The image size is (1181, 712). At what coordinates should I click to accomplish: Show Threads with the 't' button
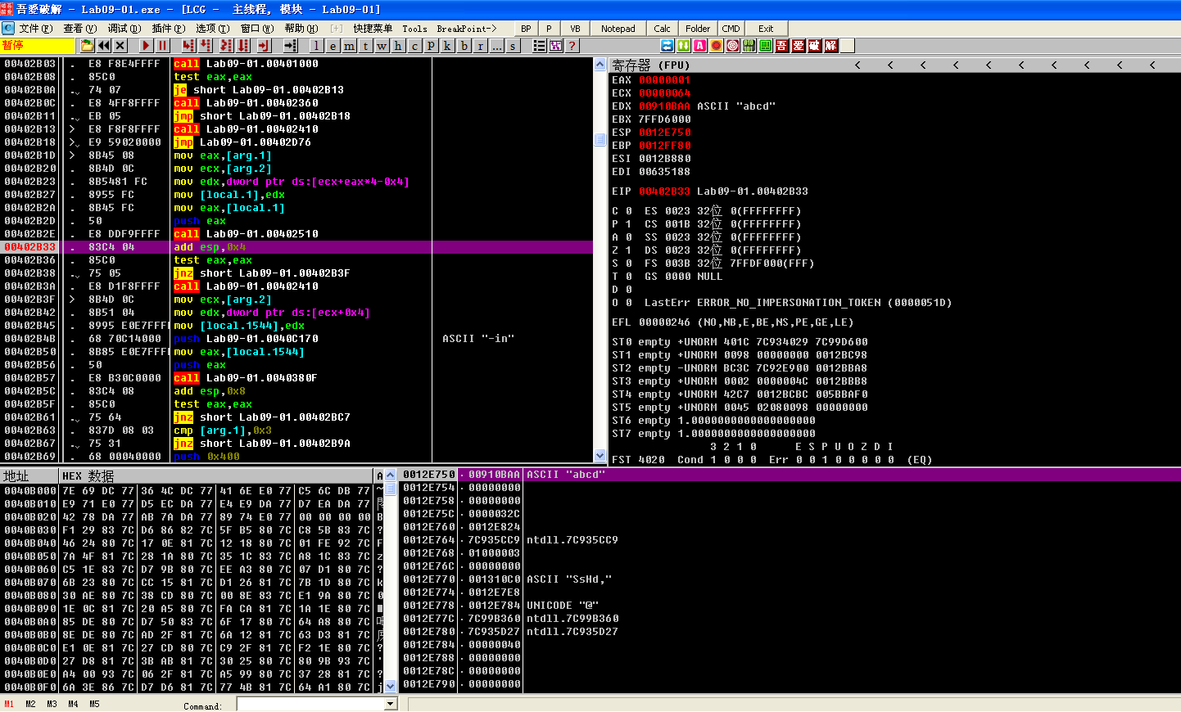coord(366,46)
